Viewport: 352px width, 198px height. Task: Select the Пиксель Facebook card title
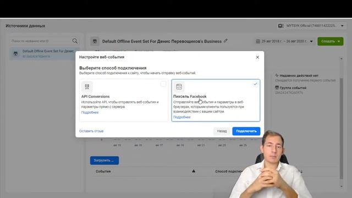tap(190, 97)
